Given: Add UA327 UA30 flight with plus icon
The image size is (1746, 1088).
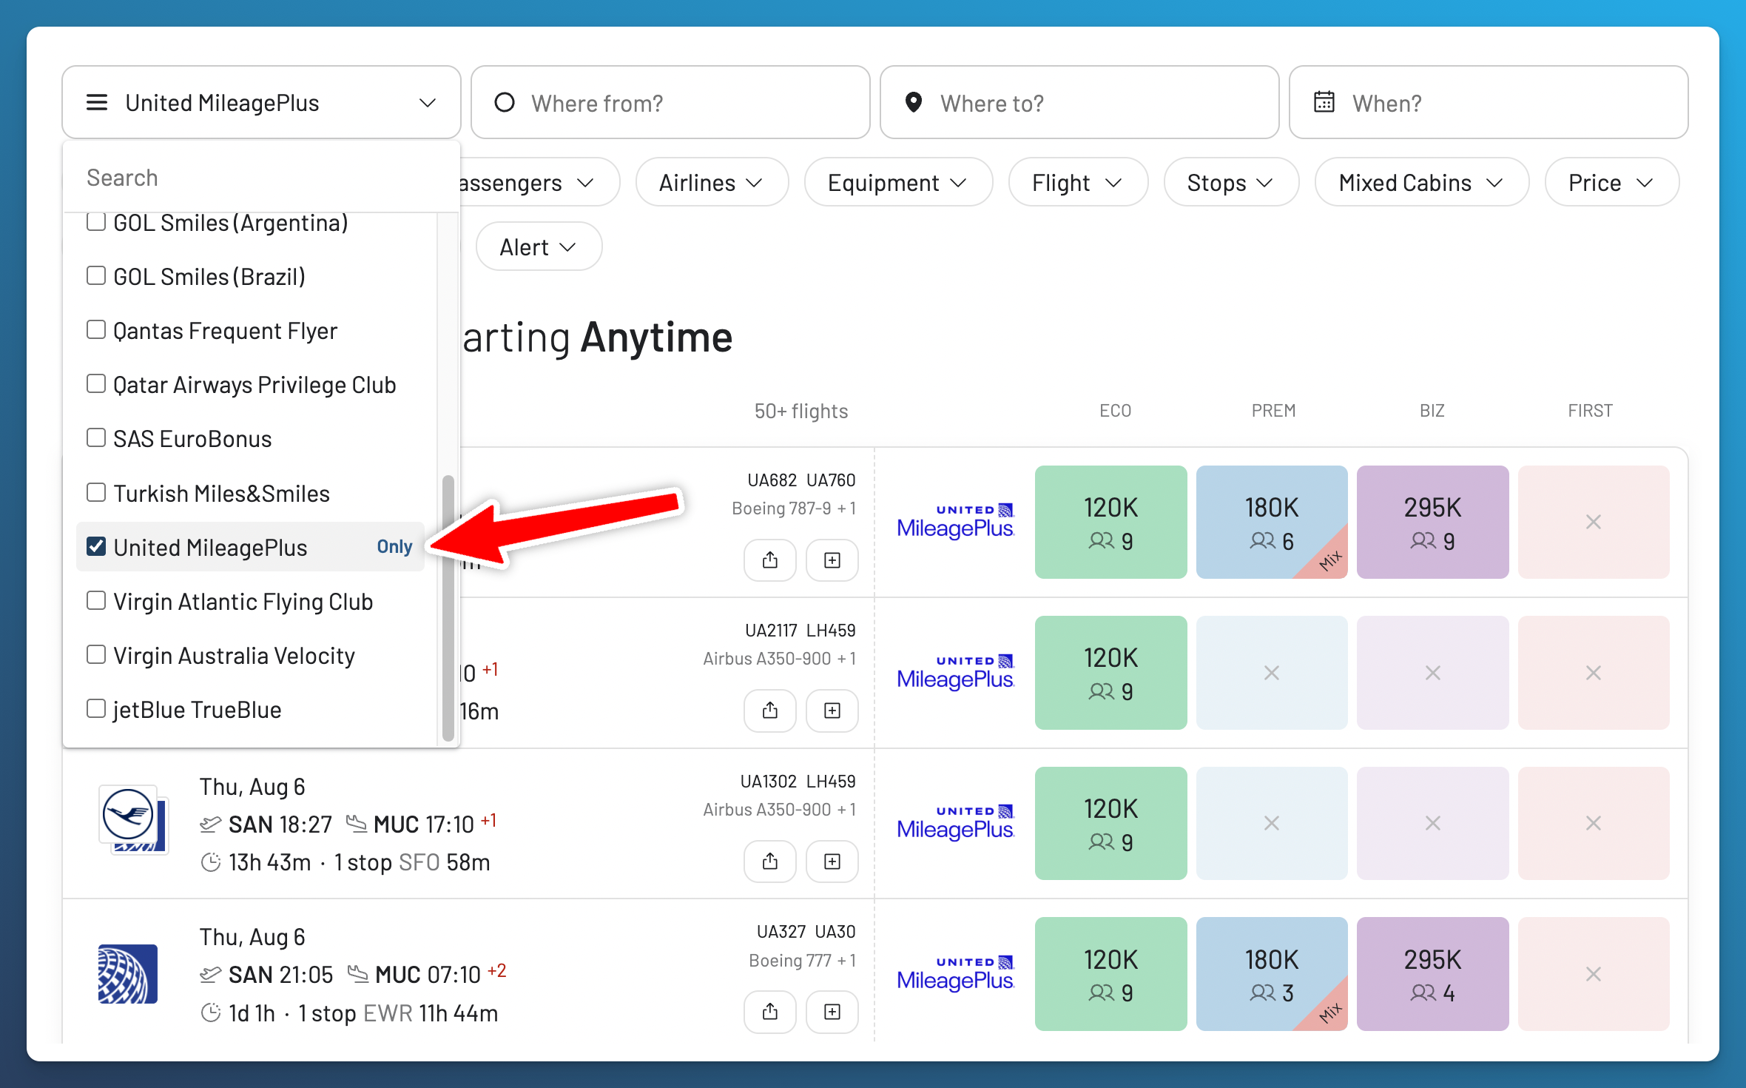Looking at the screenshot, I should tap(832, 1012).
